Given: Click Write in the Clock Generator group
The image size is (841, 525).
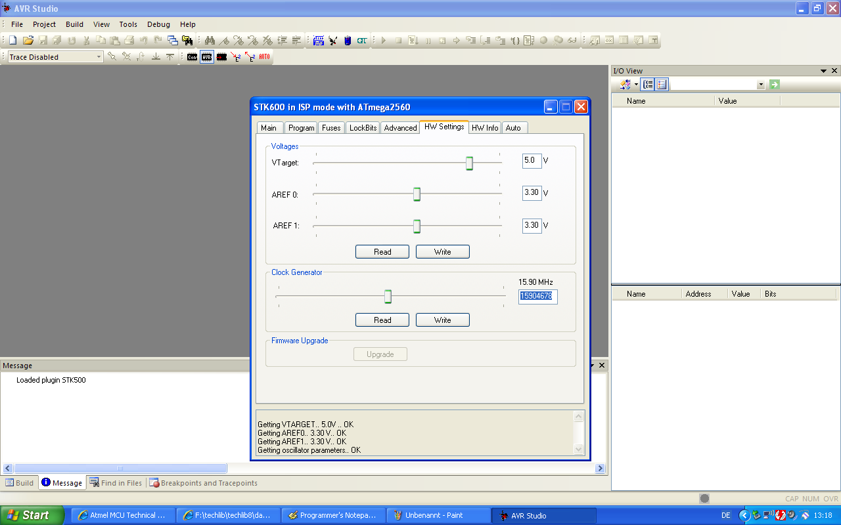Looking at the screenshot, I should 443,320.
